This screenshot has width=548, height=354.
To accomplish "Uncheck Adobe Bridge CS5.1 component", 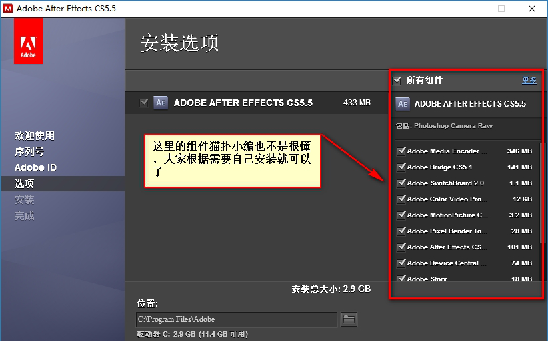I will [x=401, y=167].
